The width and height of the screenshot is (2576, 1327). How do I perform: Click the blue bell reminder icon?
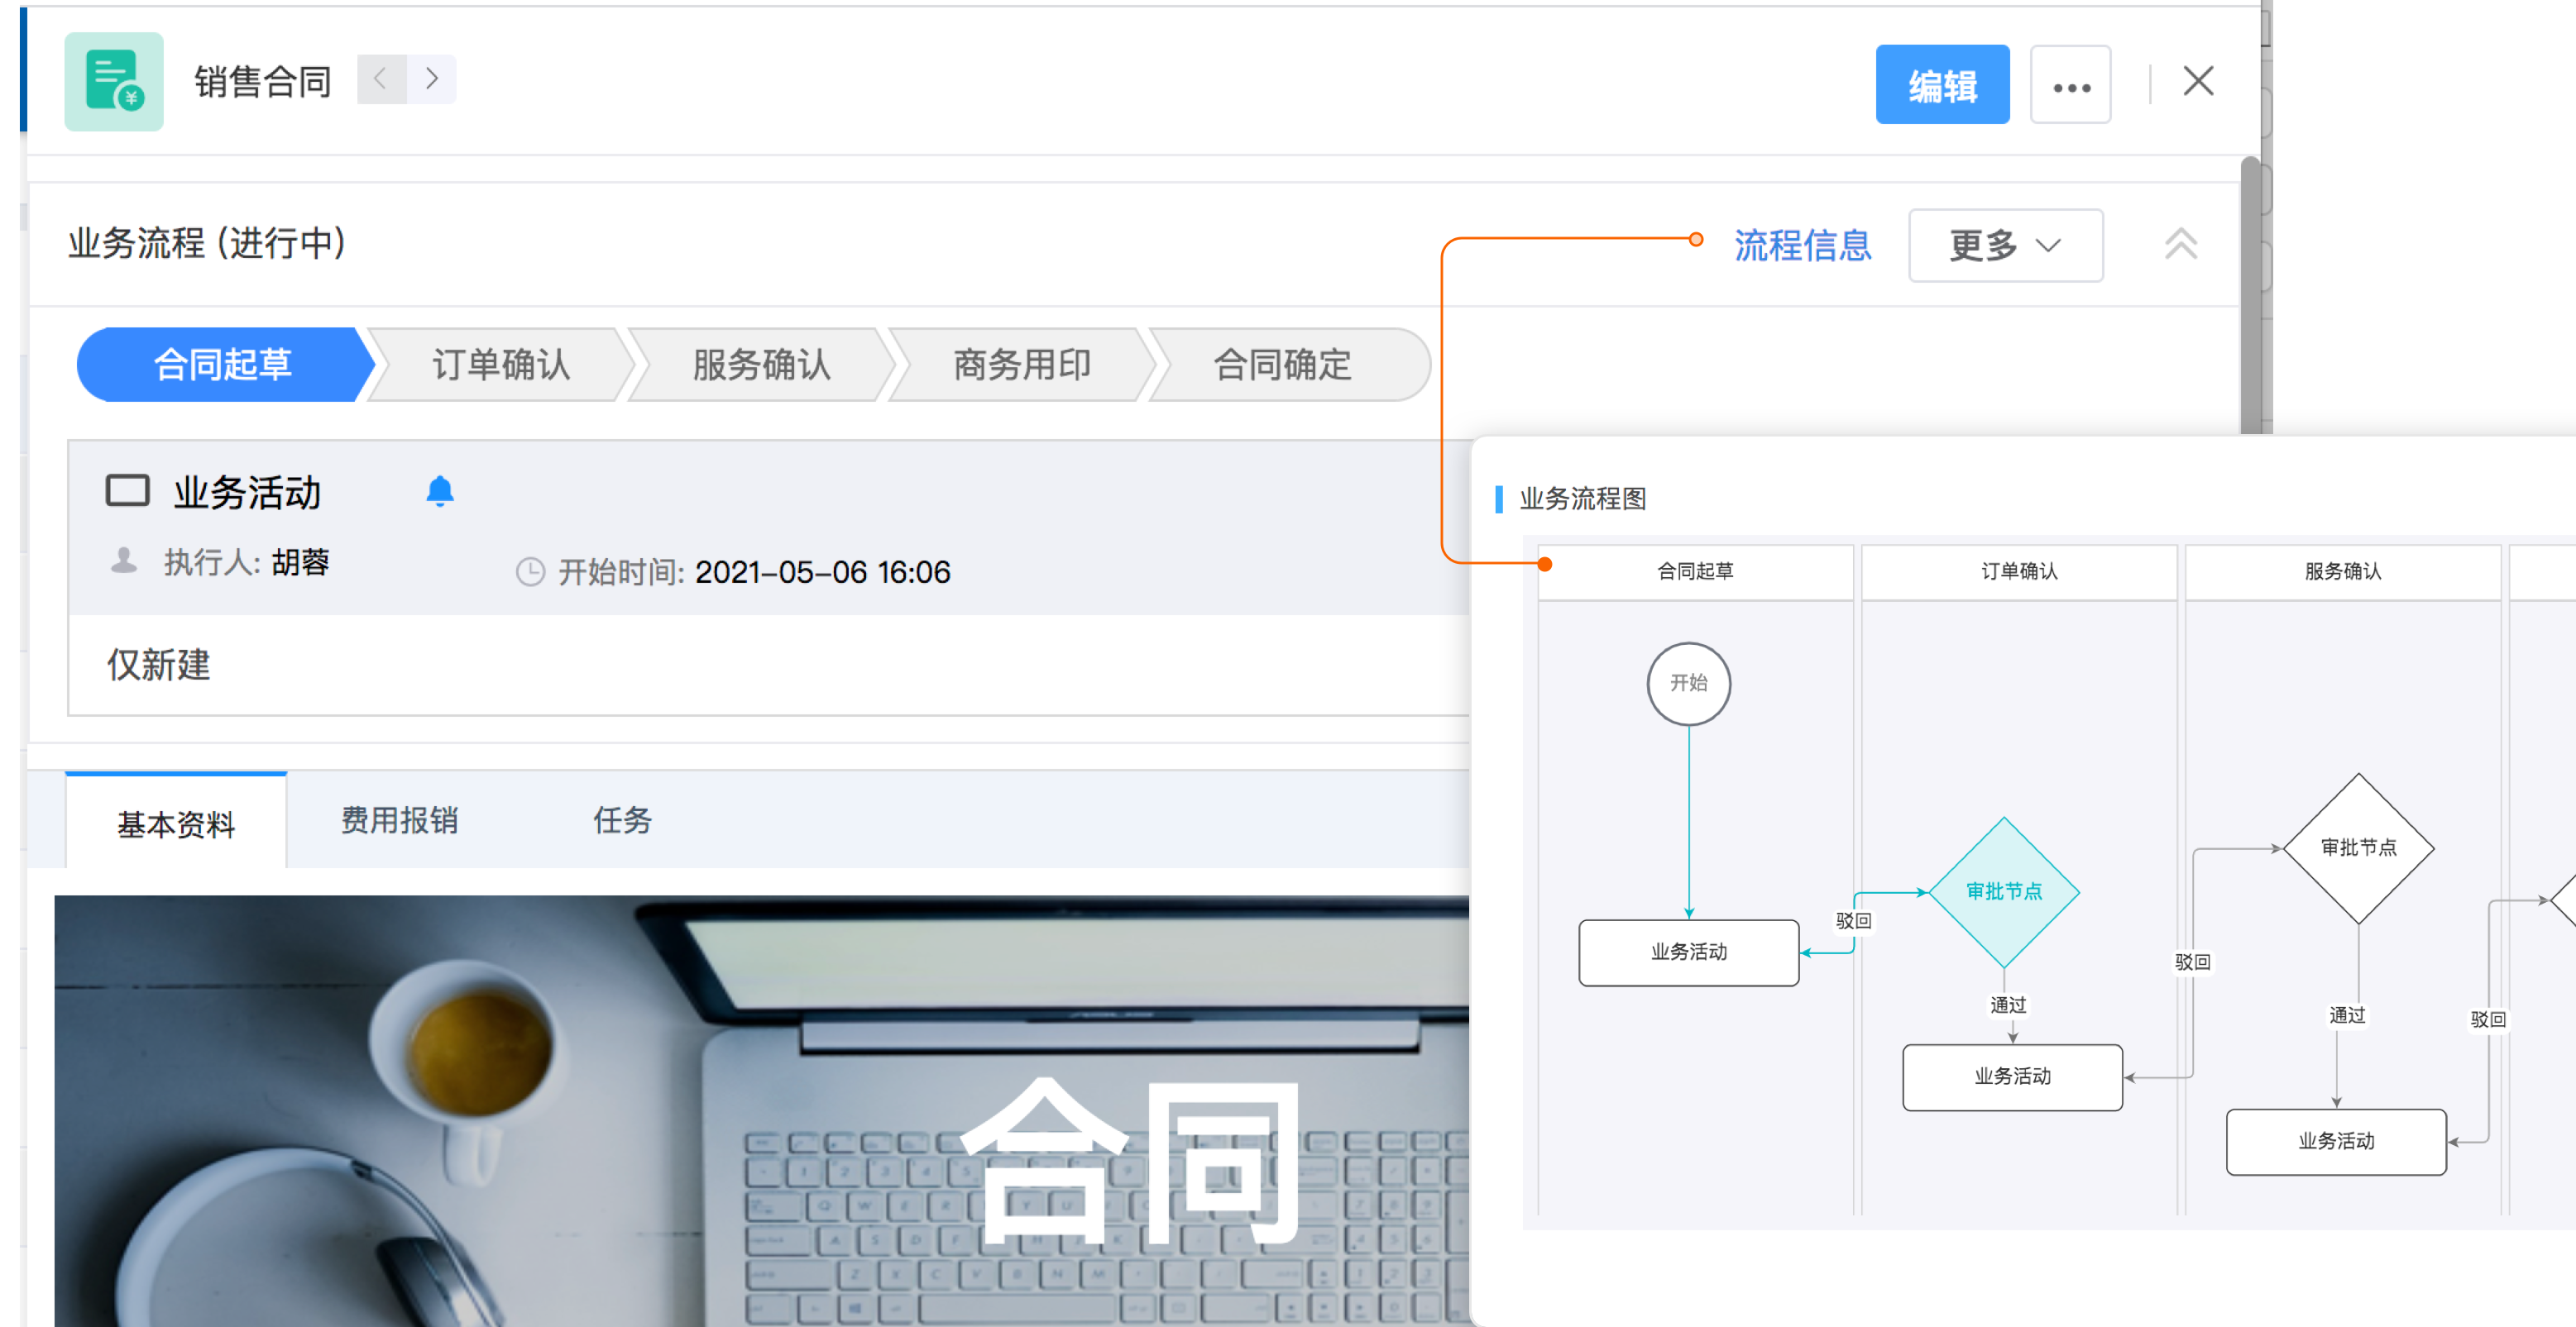click(x=440, y=490)
